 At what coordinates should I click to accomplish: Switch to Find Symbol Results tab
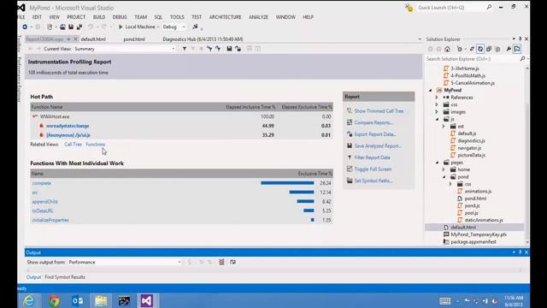(x=65, y=277)
